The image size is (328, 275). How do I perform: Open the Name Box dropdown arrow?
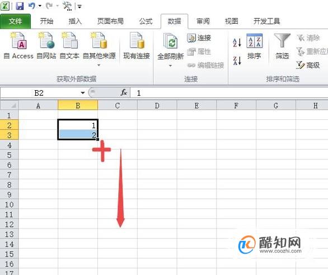83,93
